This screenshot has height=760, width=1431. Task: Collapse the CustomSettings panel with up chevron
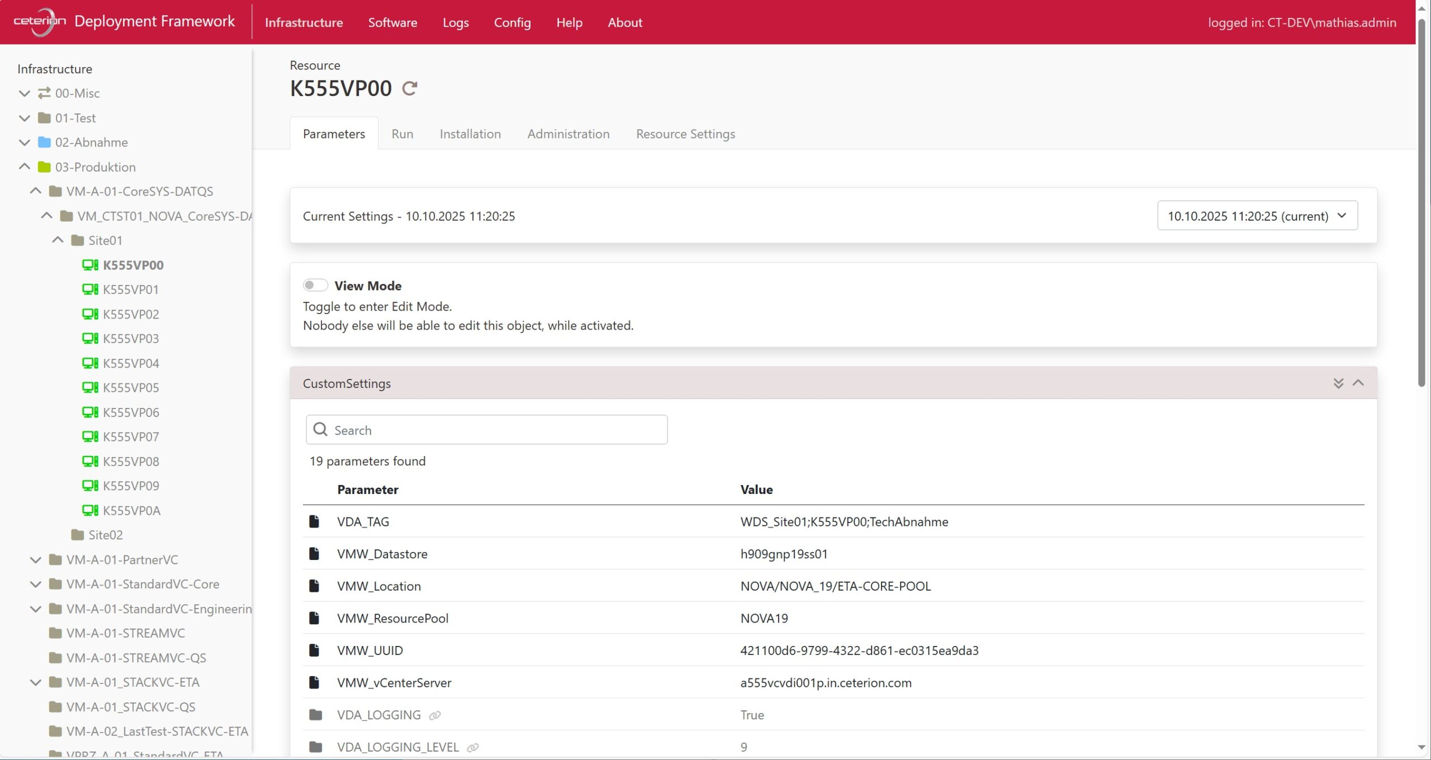coord(1358,383)
